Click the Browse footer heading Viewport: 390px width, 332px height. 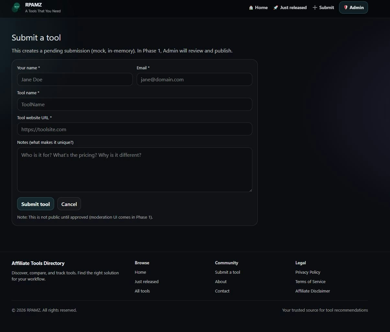tap(142, 263)
